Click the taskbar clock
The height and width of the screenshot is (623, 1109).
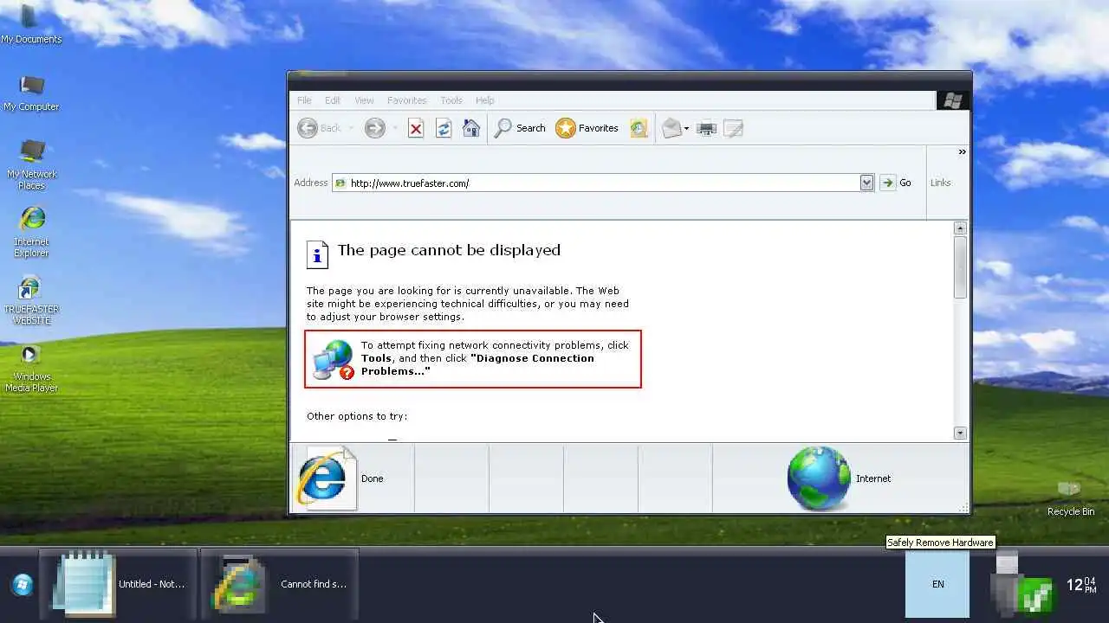(1081, 585)
